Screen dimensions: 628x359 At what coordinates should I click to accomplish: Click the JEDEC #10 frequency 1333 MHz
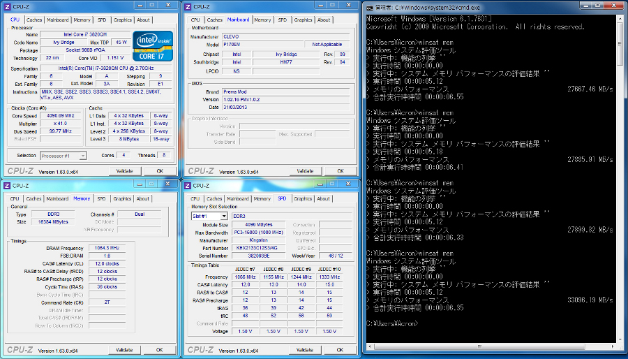pos(329,277)
